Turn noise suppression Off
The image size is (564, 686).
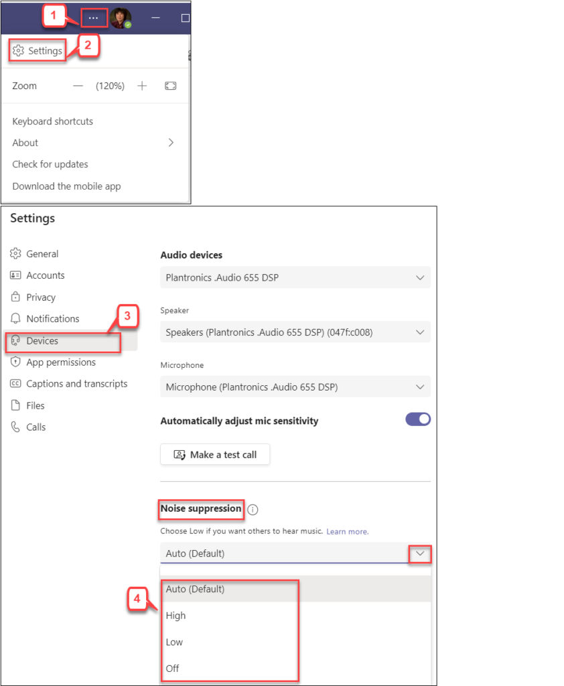click(171, 669)
